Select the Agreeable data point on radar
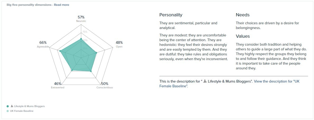 [x=60, y=51]
